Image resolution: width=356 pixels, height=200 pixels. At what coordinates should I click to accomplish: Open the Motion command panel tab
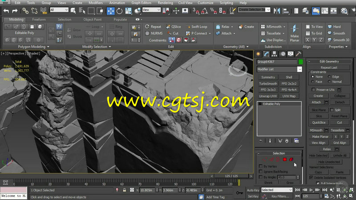(283, 54)
